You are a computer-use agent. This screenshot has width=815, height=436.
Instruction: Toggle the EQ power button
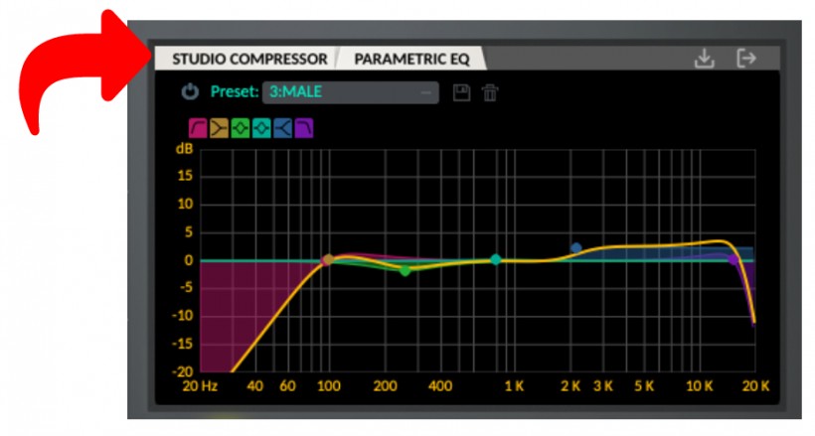(190, 92)
